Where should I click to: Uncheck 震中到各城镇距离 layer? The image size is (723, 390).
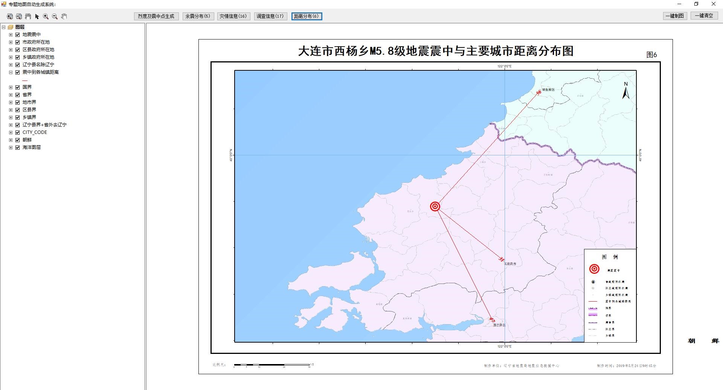[x=17, y=72]
